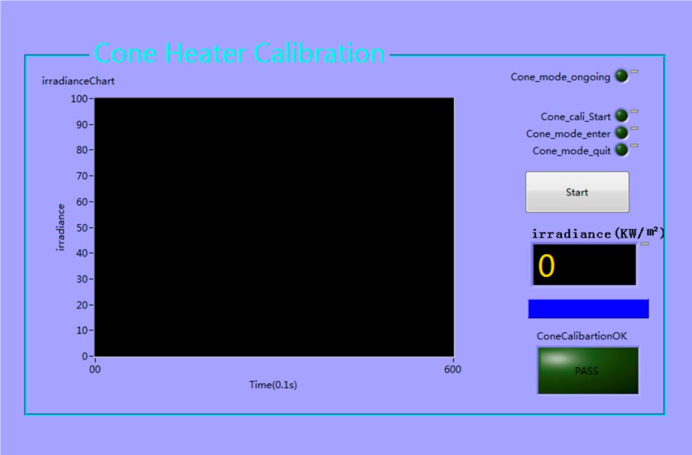Click the 40 tick on irradiance axis
The height and width of the screenshot is (455, 692).
coord(82,253)
